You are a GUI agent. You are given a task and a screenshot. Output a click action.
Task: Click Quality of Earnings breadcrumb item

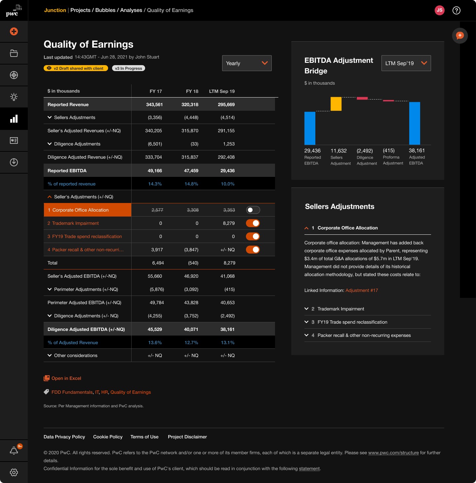pyautogui.click(x=170, y=10)
